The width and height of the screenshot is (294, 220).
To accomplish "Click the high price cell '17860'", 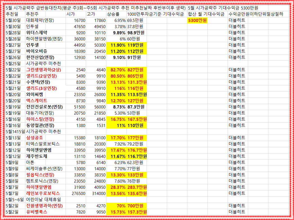I will pos(96,20).
